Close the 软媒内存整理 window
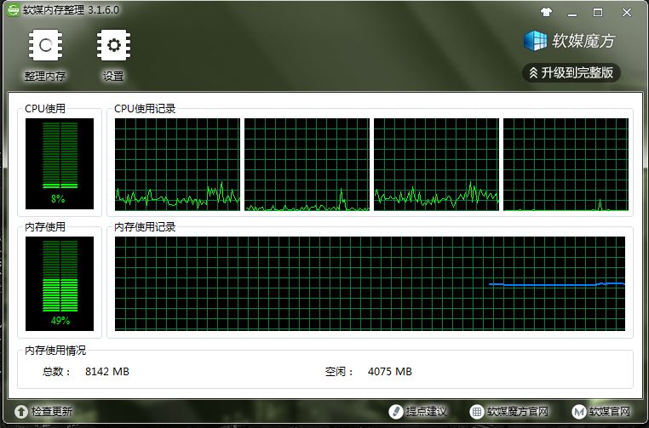Viewport: 649px width, 428px height. (627, 13)
